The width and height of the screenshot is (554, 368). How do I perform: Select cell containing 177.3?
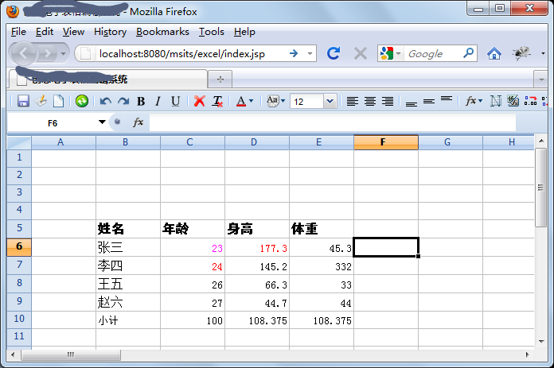pos(257,248)
